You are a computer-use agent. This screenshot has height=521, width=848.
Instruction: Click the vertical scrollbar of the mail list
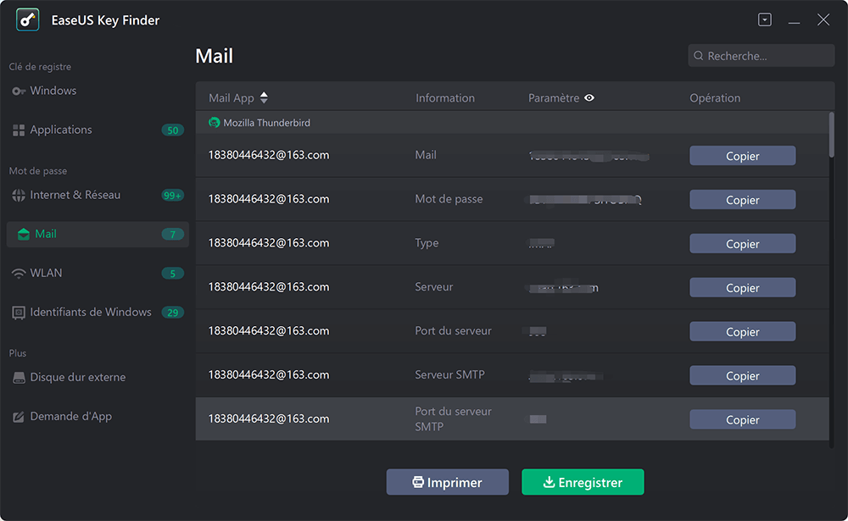coord(832,135)
